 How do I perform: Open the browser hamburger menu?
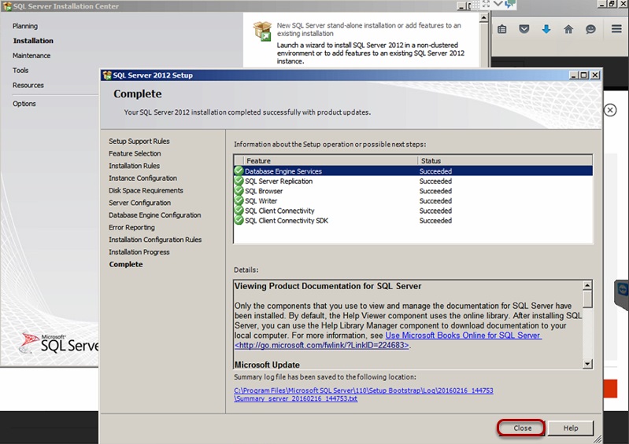(616, 29)
